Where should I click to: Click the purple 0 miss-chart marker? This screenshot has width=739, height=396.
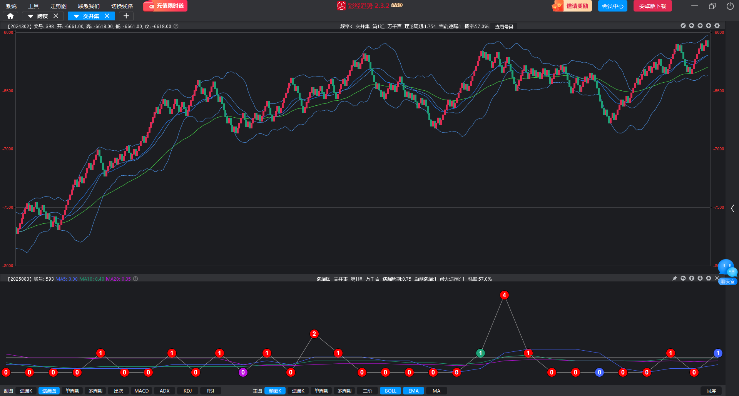243,372
